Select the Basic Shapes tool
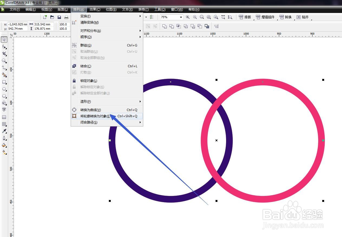This screenshot has height=237, width=342. (x=4, y=103)
